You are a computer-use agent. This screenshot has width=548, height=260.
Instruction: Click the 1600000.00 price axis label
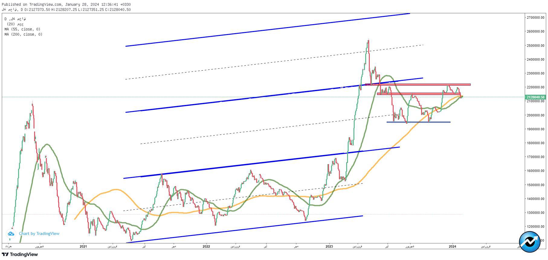click(x=535, y=171)
